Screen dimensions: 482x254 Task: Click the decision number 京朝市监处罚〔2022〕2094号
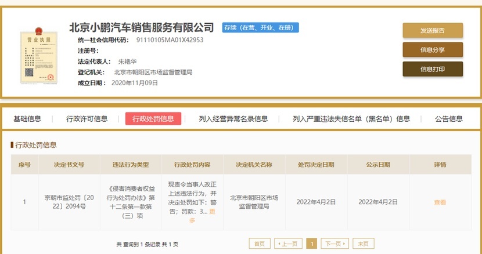[x=69, y=202]
